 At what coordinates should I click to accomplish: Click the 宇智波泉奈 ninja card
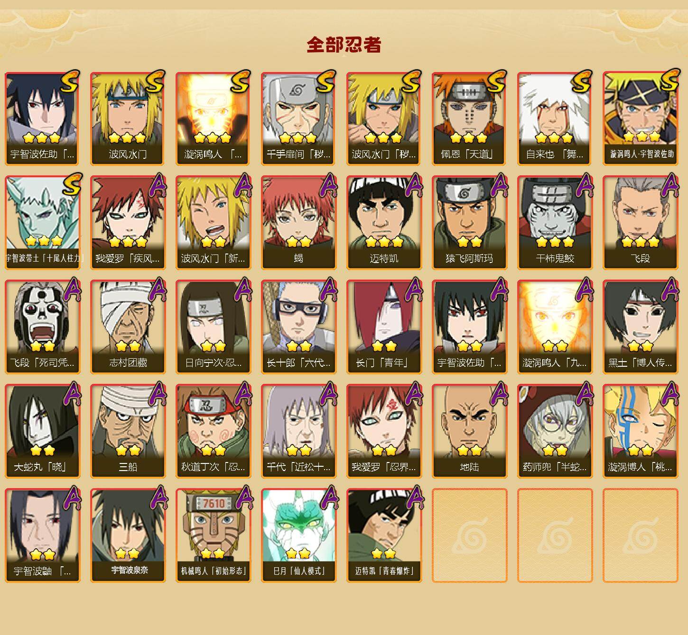tap(128, 535)
